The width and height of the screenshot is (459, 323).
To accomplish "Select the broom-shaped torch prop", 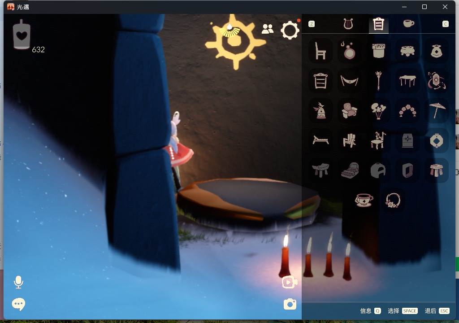I will (x=378, y=80).
